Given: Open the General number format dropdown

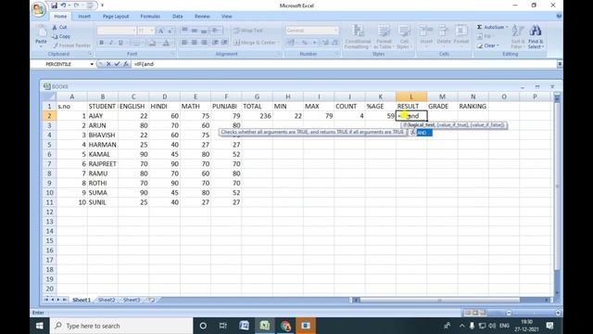Looking at the screenshot, I should pos(335,31).
